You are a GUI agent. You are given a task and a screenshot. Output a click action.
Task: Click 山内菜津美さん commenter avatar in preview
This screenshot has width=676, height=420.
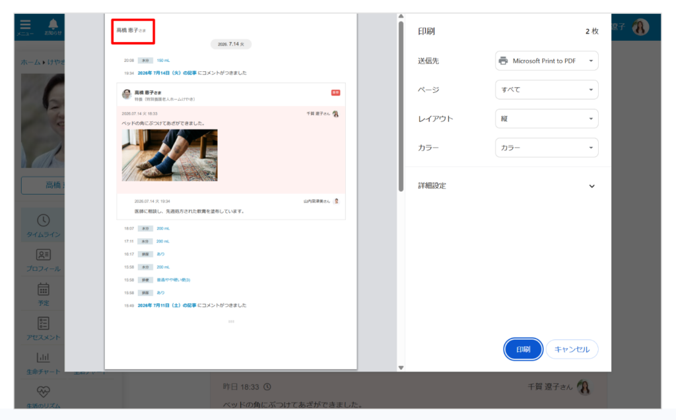[x=337, y=200]
